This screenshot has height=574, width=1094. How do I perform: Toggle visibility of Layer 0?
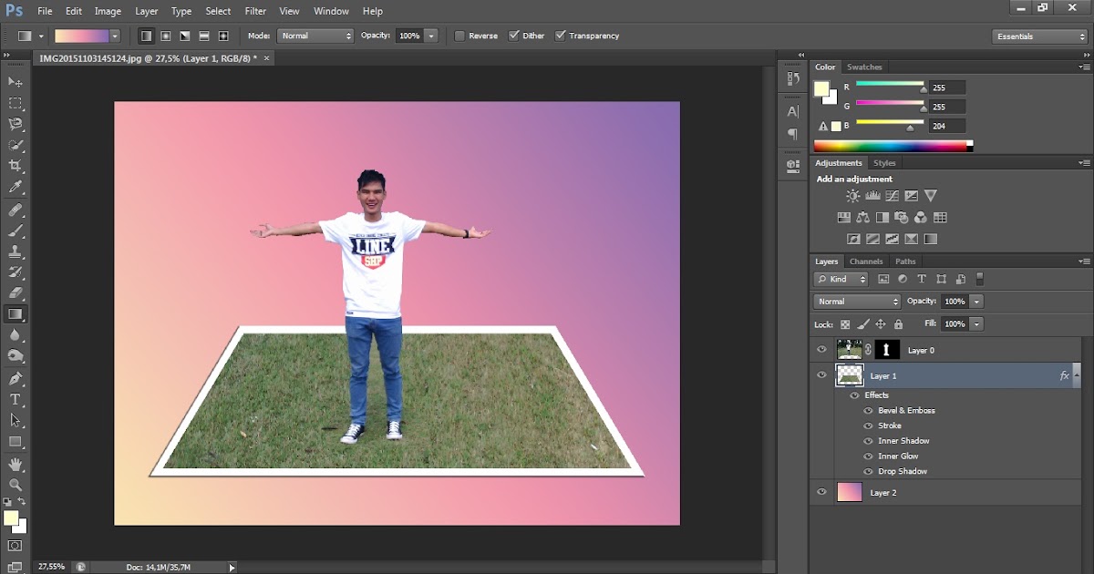821,349
